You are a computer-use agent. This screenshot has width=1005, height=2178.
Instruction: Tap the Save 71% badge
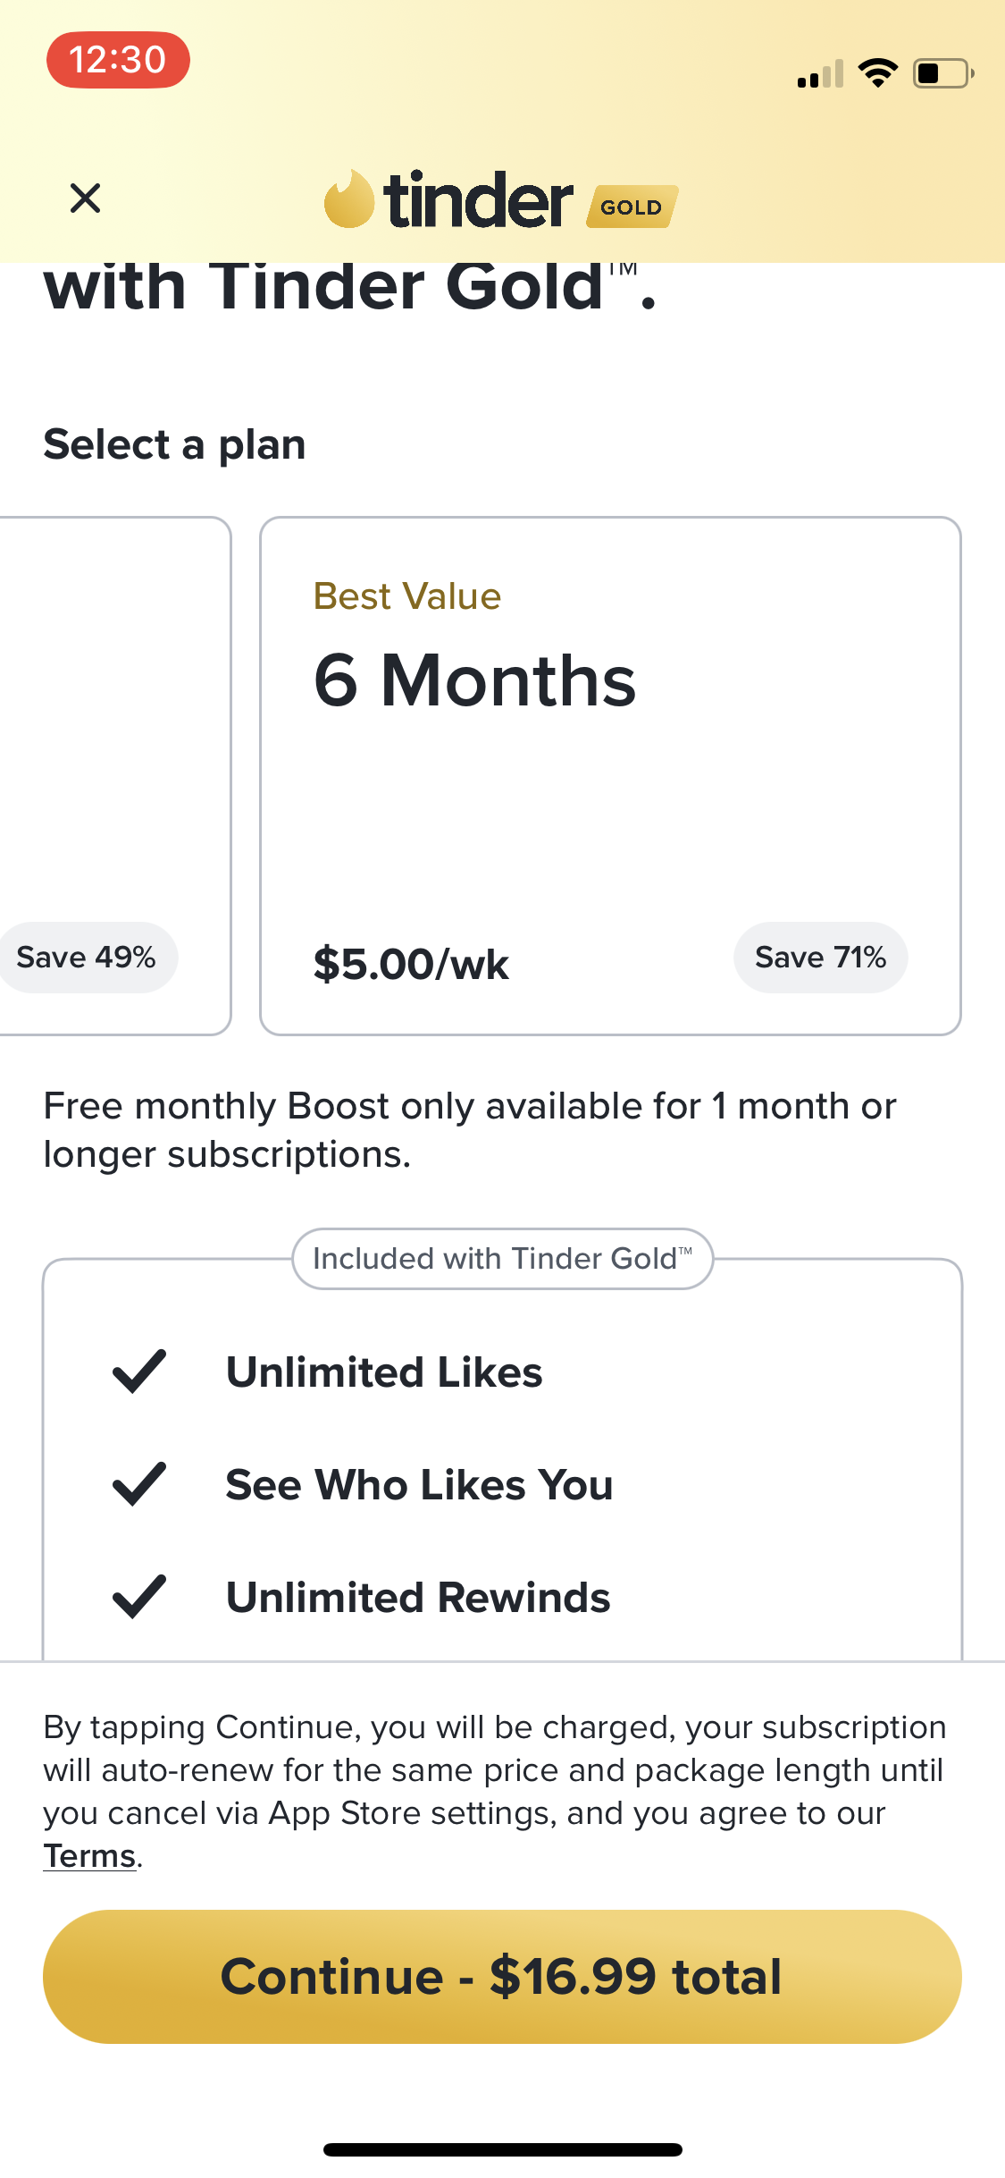pos(820,958)
